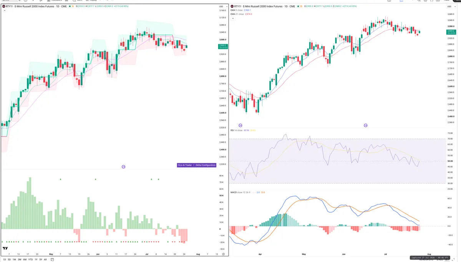Select the 5D time range
The height and width of the screenshot is (262, 461).
coord(10,259)
